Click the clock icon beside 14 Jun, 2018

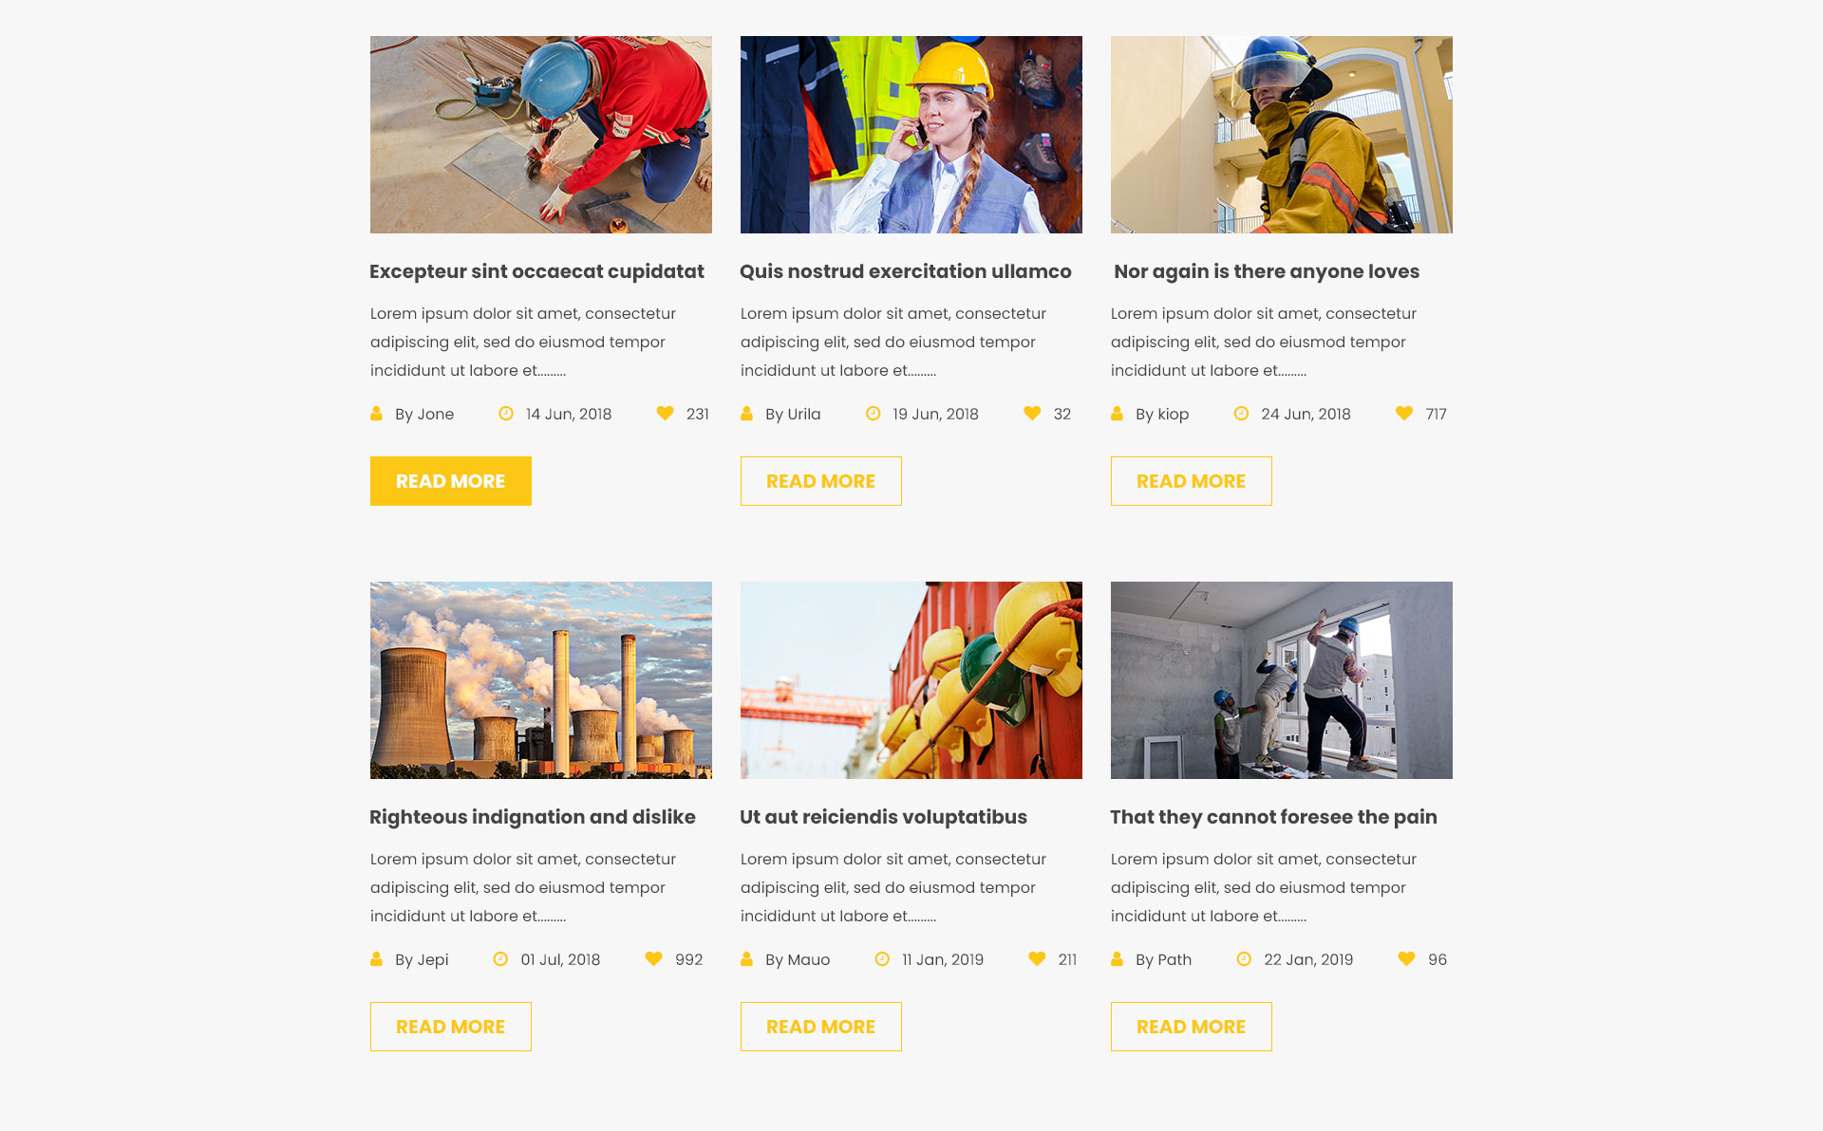click(506, 414)
